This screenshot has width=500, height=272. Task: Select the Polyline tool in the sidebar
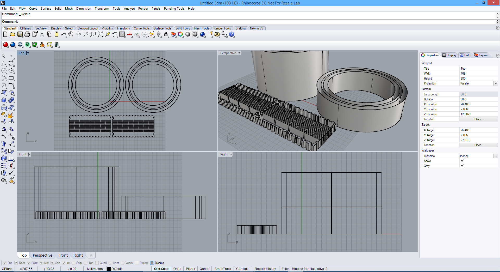coord(4,63)
